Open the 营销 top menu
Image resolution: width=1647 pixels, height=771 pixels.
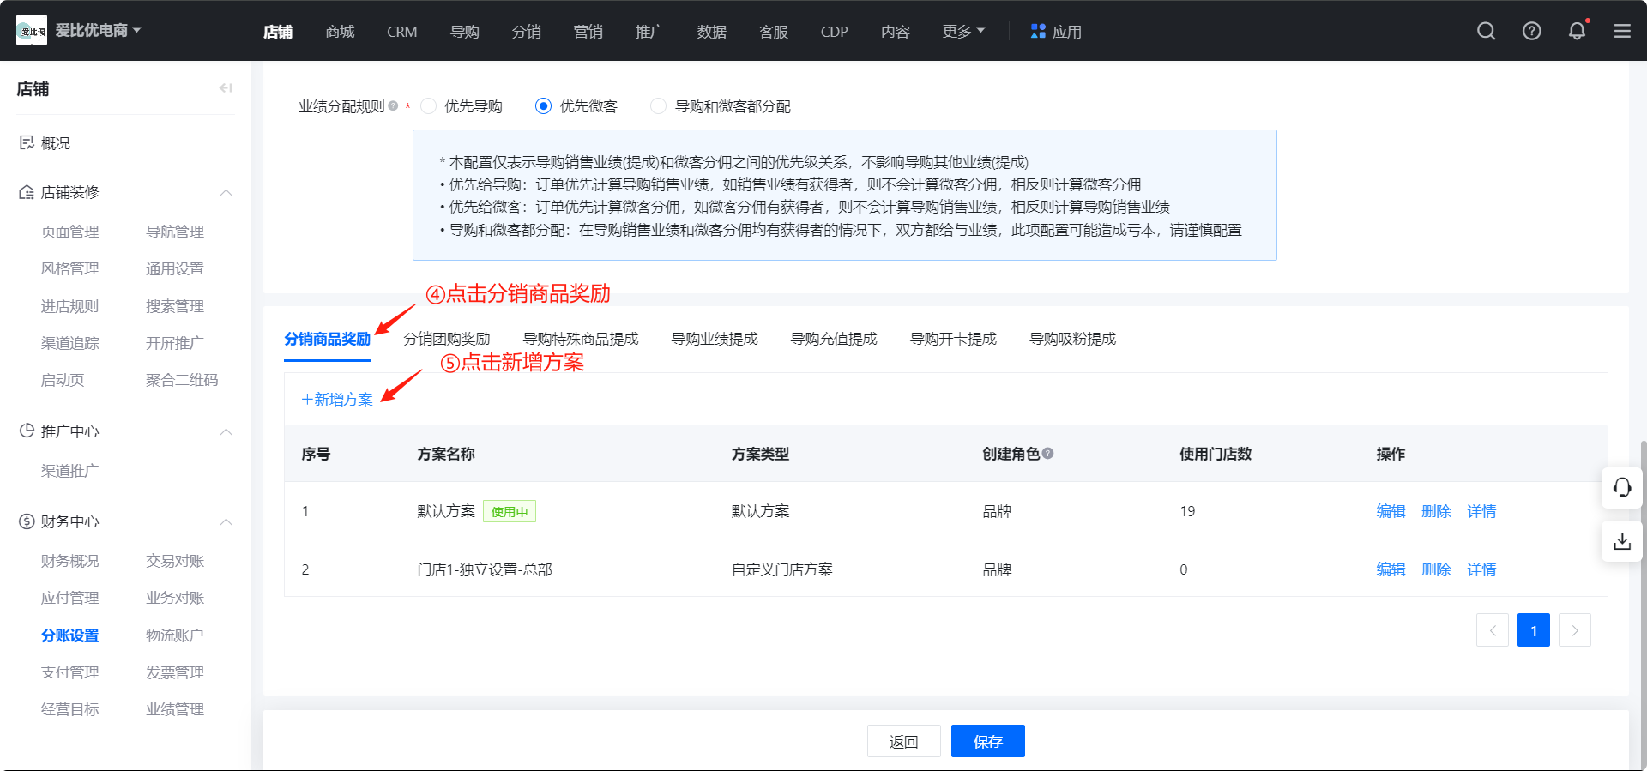(x=588, y=32)
